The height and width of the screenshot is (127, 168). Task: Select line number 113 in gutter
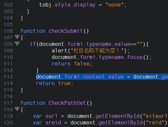pos(8,77)
